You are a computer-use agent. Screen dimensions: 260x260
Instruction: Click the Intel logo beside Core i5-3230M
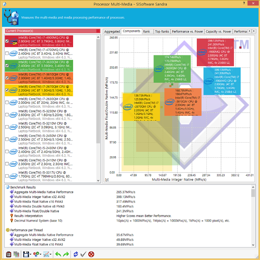pos(13,115)
